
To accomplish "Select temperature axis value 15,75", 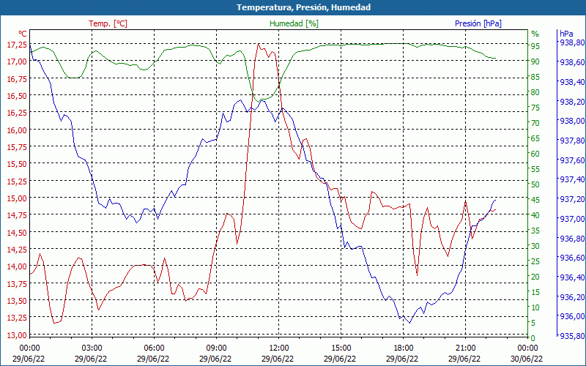I will (x=17, y=147).
